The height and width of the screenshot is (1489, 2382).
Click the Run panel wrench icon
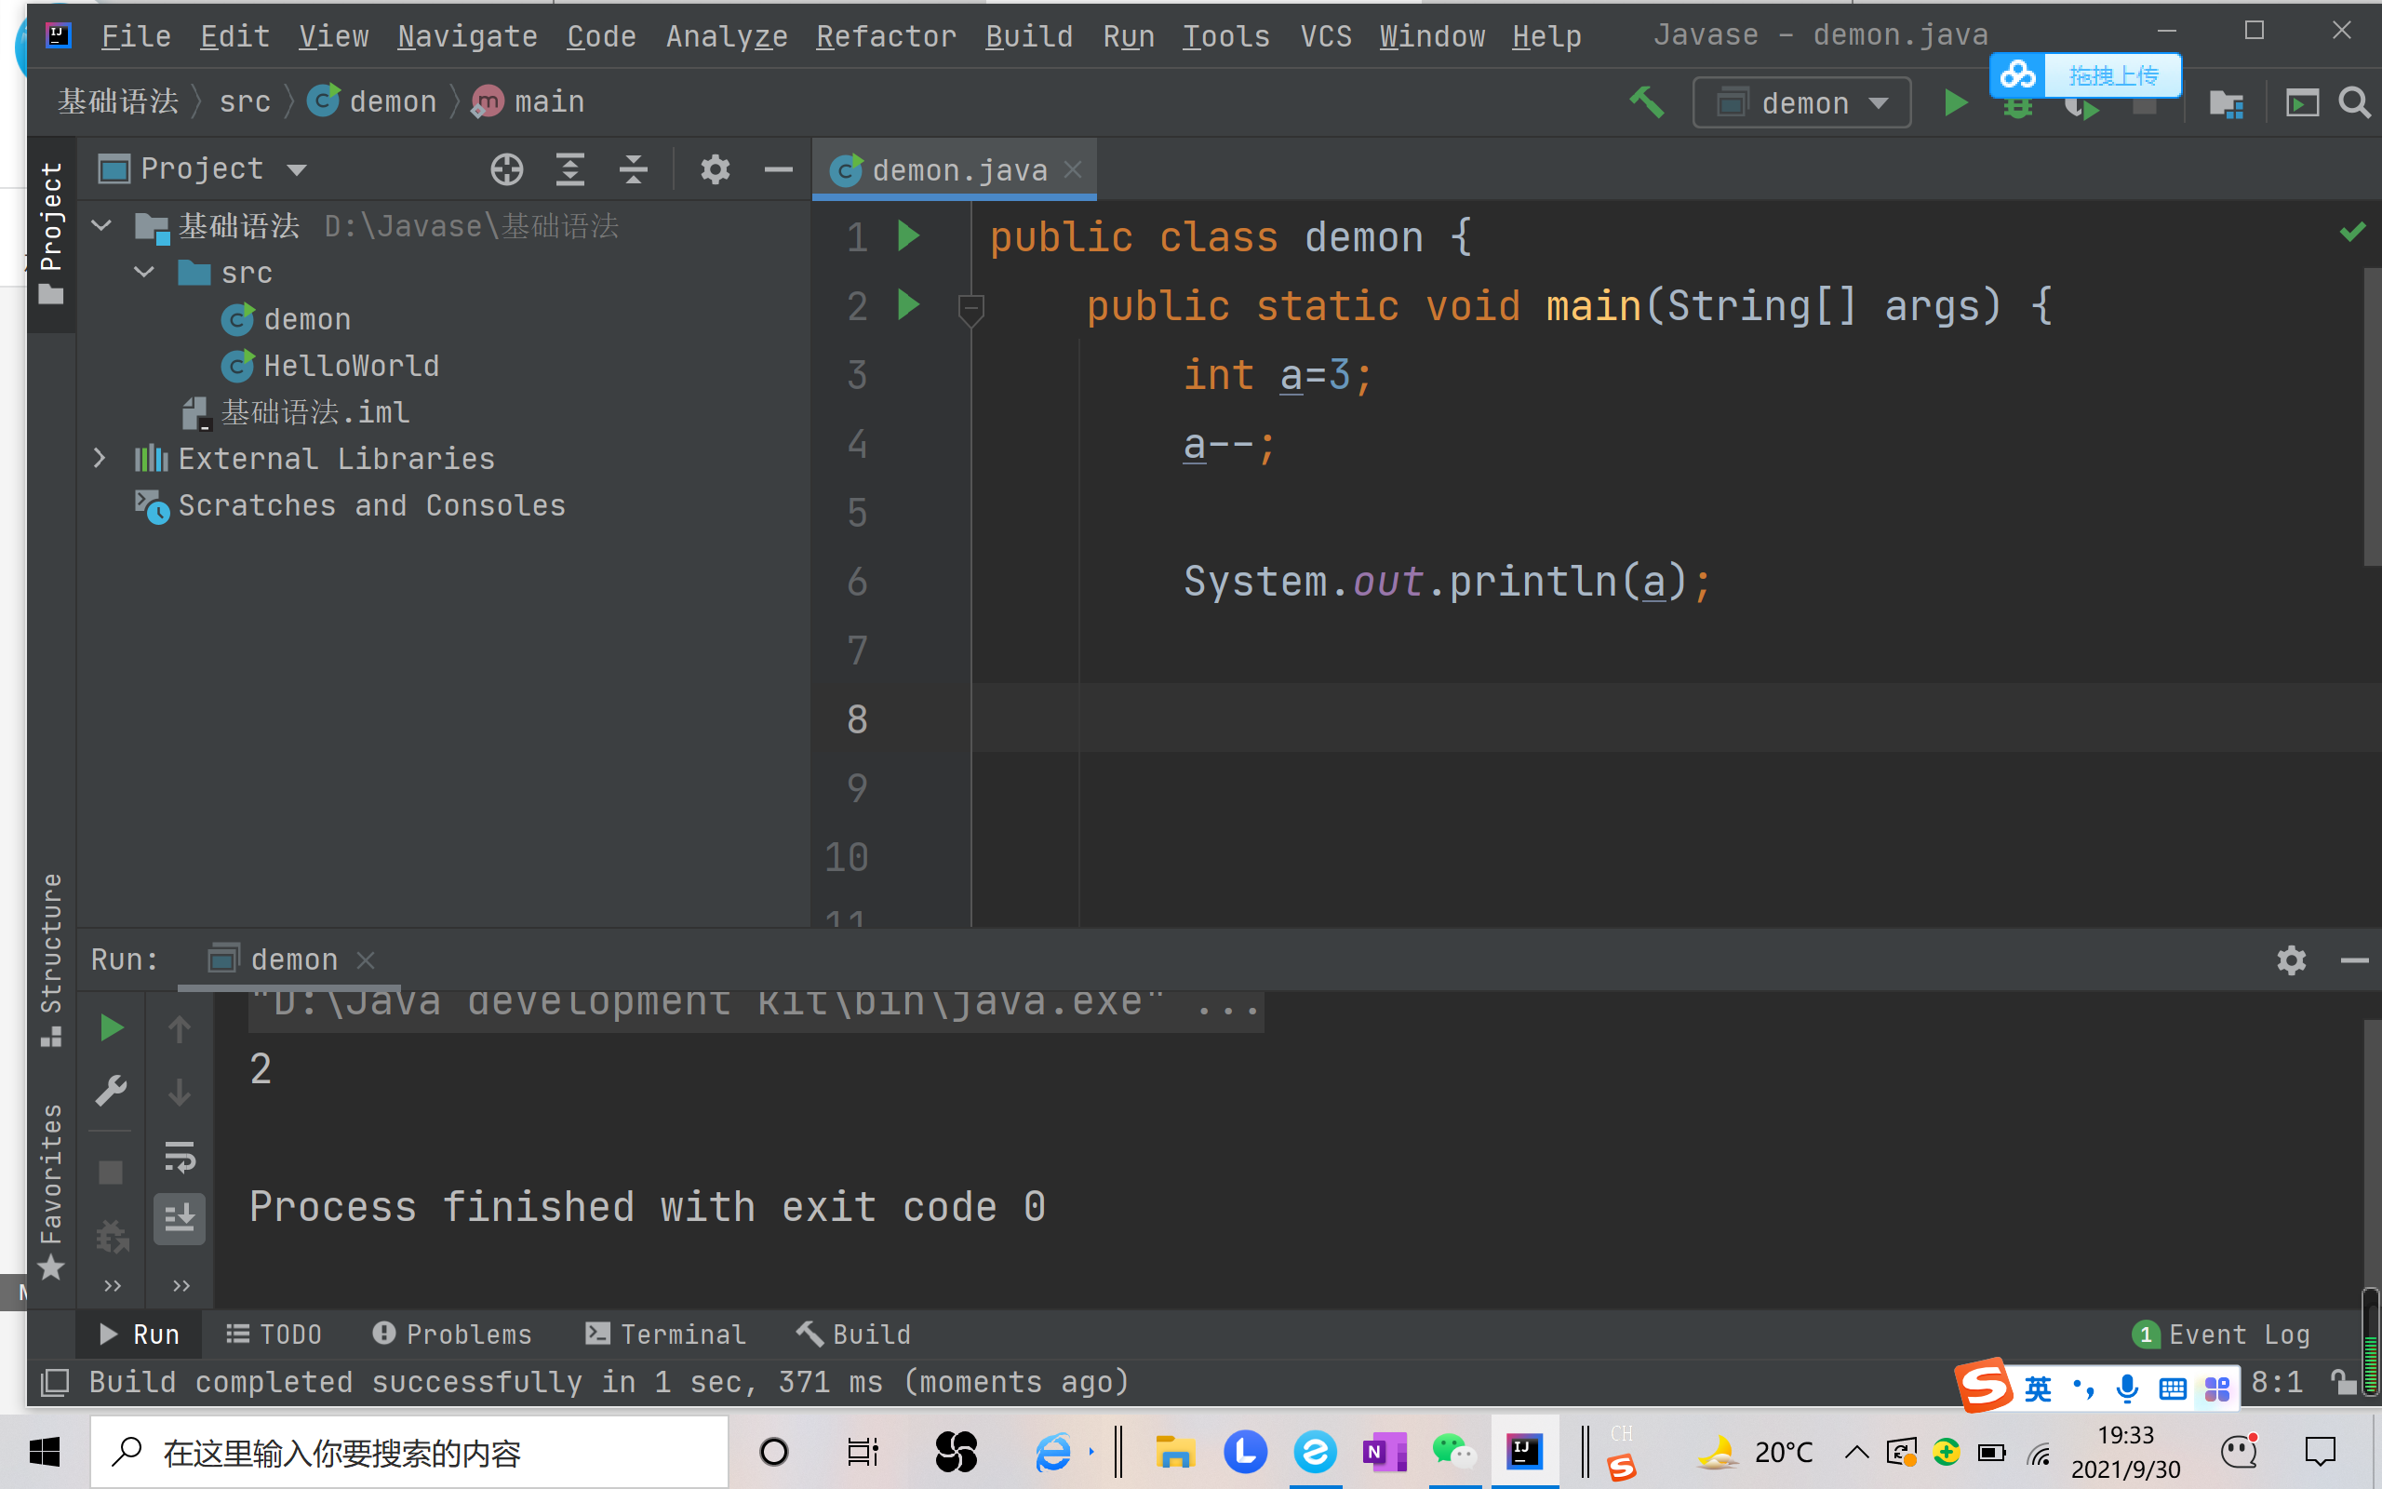pyautogui.click(x=112, y=1091)
